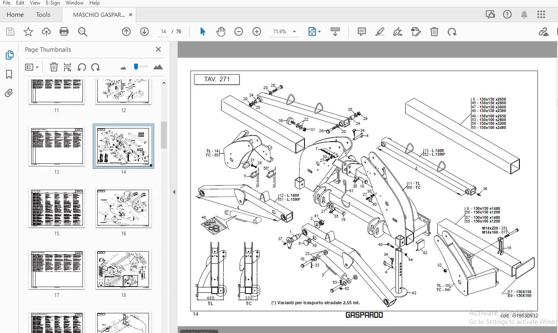
Task: Share a link to this file
Action: (x=543, y=32)
